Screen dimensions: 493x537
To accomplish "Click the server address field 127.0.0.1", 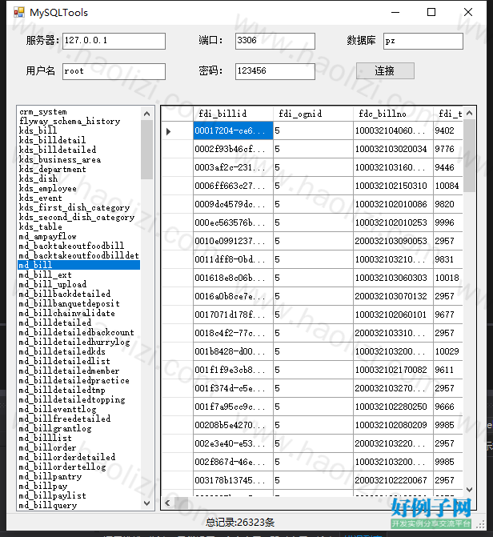I will [x=114, y=41].
